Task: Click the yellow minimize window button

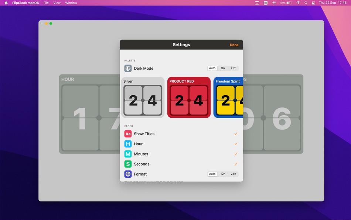Action: click(x=46, y=23)
